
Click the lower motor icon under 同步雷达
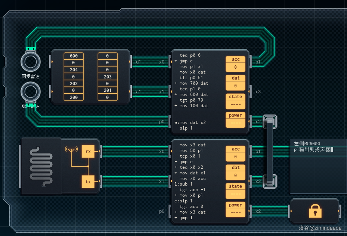click(31, 92)
